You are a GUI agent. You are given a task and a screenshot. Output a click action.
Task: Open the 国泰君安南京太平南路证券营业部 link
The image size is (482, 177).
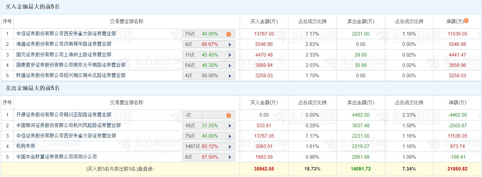pyautogui.click(x=71, y=65)
